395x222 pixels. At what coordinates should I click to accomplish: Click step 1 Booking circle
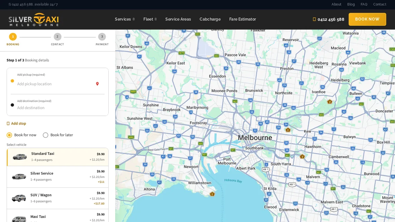(x=13, y=37)
